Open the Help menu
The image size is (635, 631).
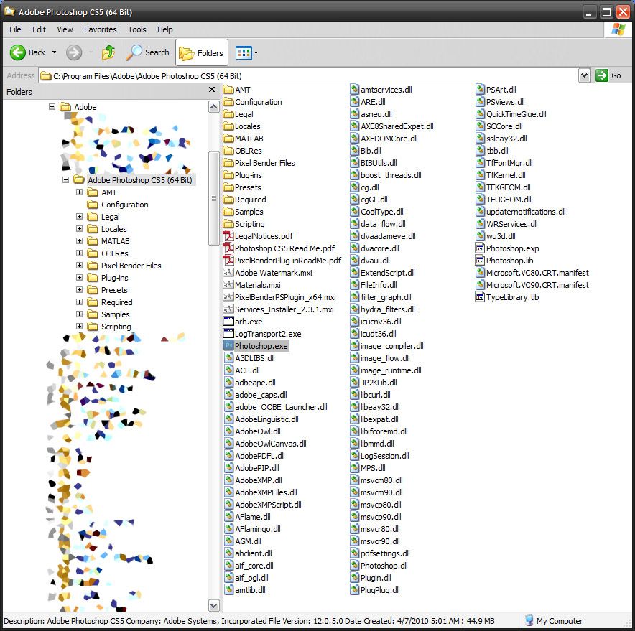click(164, 29)
